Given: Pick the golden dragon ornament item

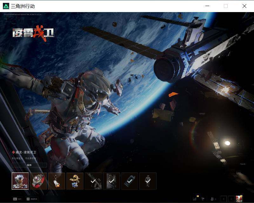Looking at the screenshot, I should 75,181.
